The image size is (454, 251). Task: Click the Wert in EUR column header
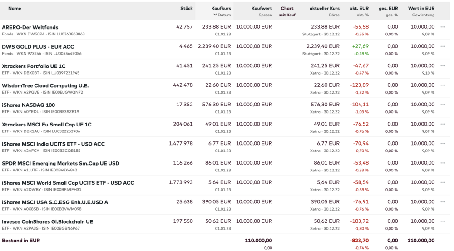click(x=421, y=8)
